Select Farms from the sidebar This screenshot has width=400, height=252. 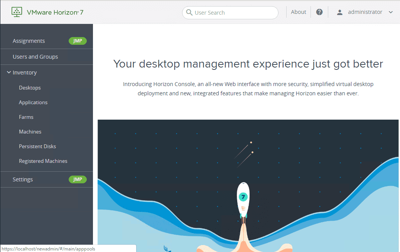[26, 117]
